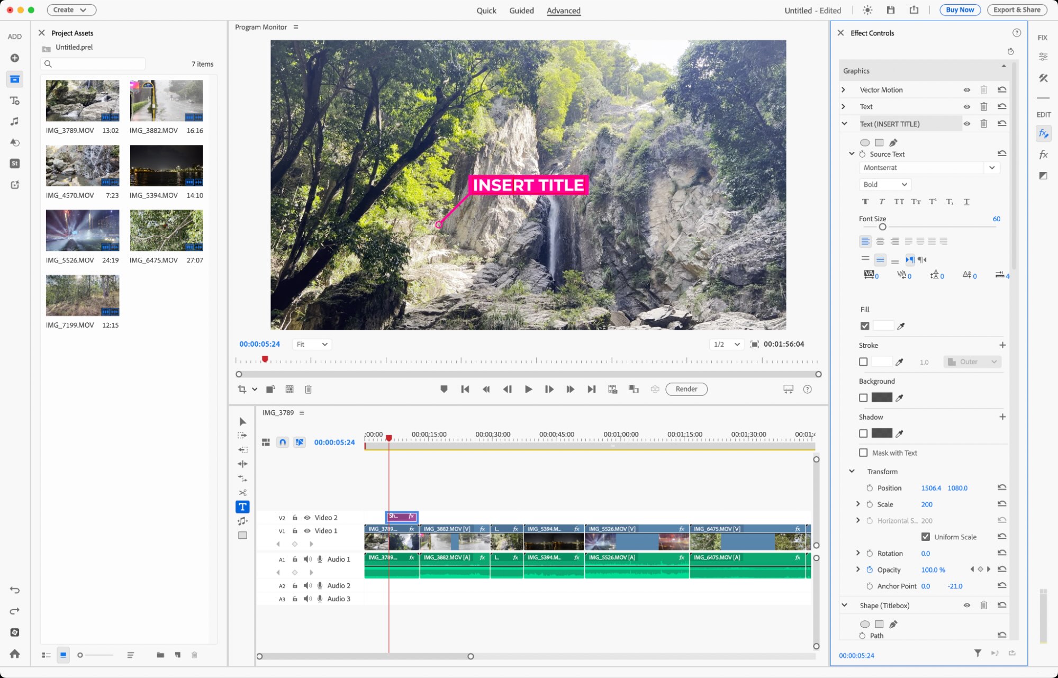Open the Program Monitor panel menu

point(296,27)
